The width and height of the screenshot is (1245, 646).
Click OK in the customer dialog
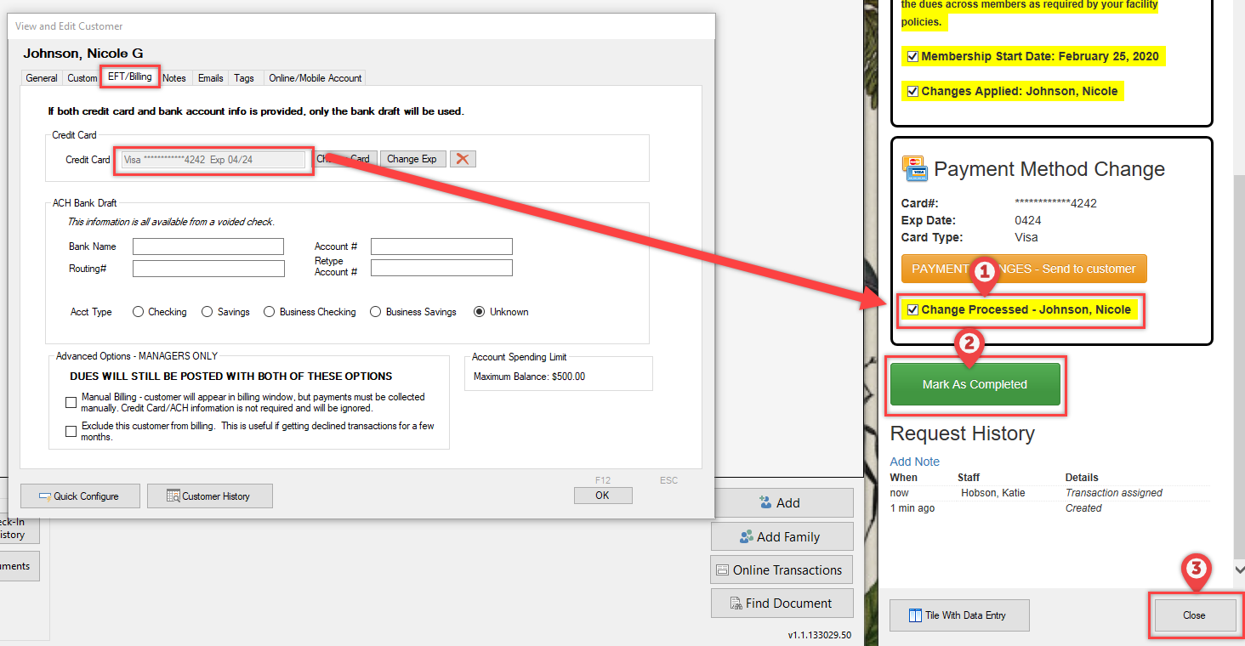603,495
